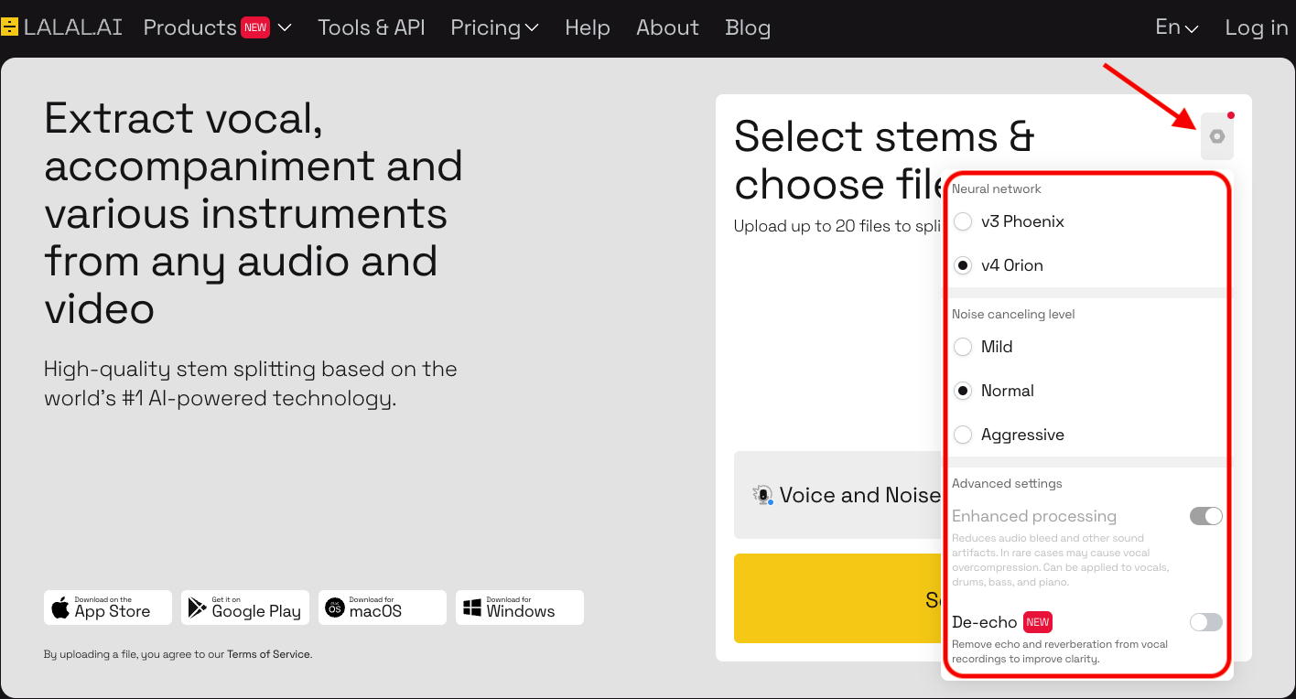Click the Voice and Noise microphone icon

pos(763,495)
